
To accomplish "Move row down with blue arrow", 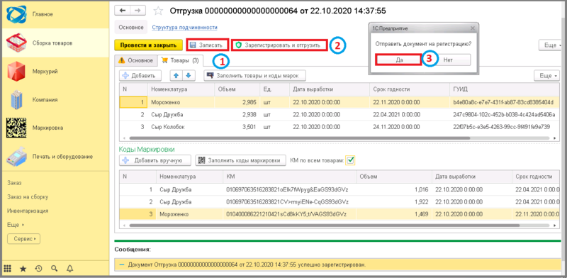I will 188,76.
